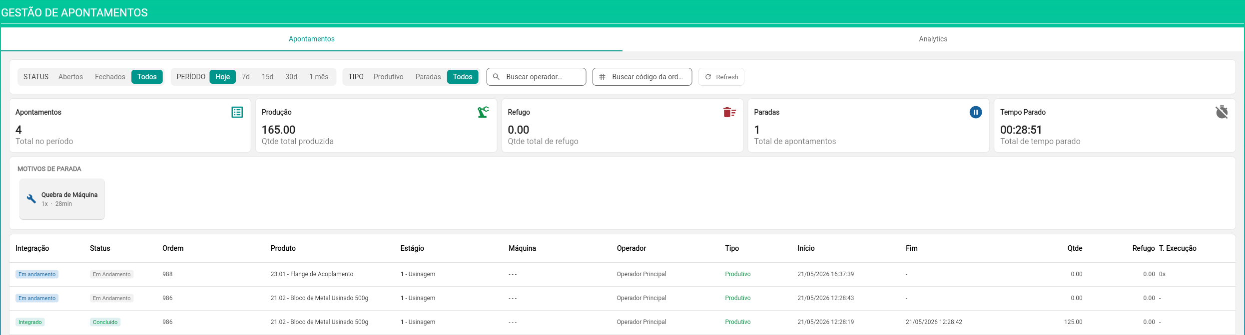
Task: Click the Status column header
Action: (x=100, y=248)
